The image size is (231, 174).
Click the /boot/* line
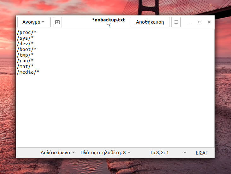(27, 49)
